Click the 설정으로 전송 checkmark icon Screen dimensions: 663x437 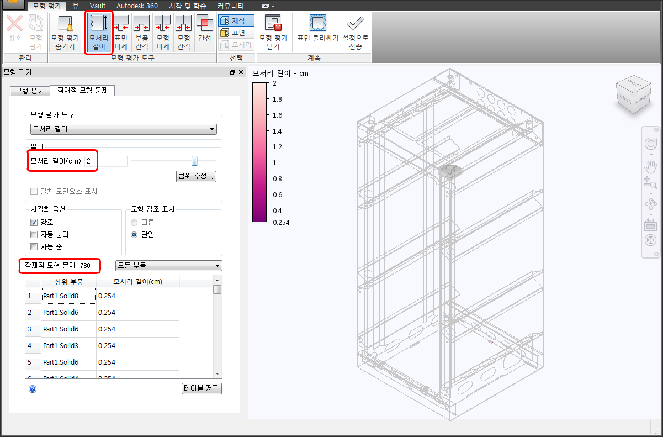(356, 33)
